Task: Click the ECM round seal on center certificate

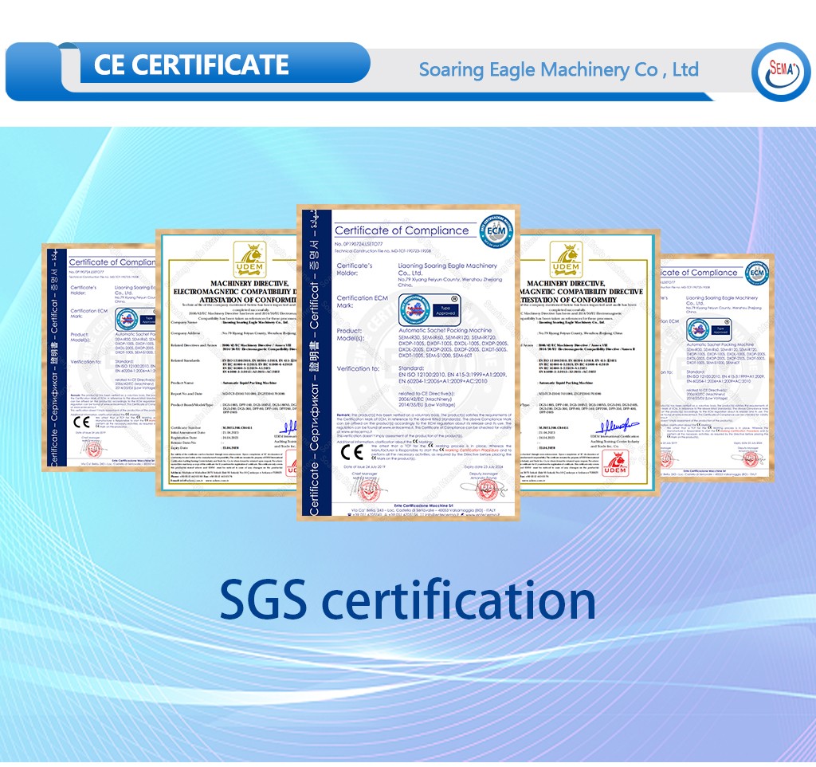Action: pyautogui.click(x=496, y=230)
